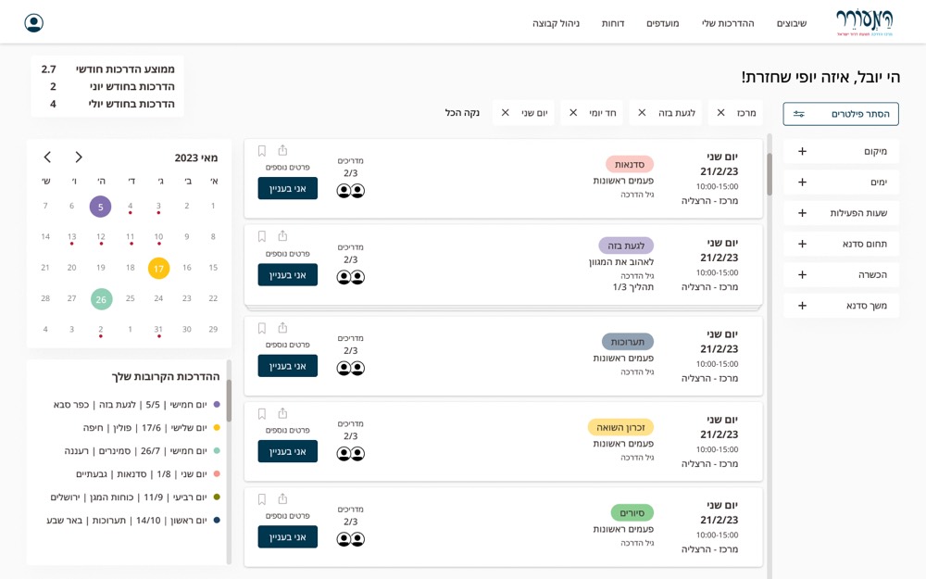
Task: Open the מועדפים navigation item
Action: coord(663,24)
